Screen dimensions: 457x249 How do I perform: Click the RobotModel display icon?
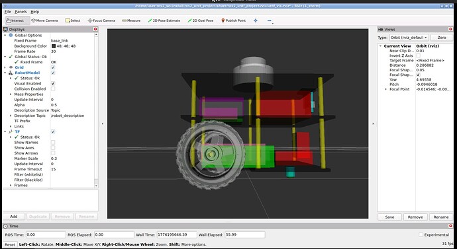[11, 73]
